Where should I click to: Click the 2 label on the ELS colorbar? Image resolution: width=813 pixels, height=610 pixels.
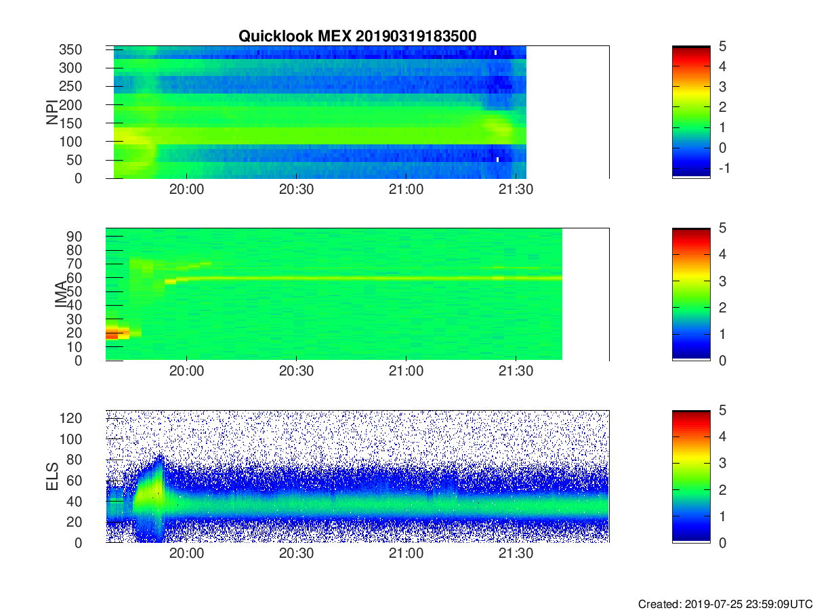point(722,489)
